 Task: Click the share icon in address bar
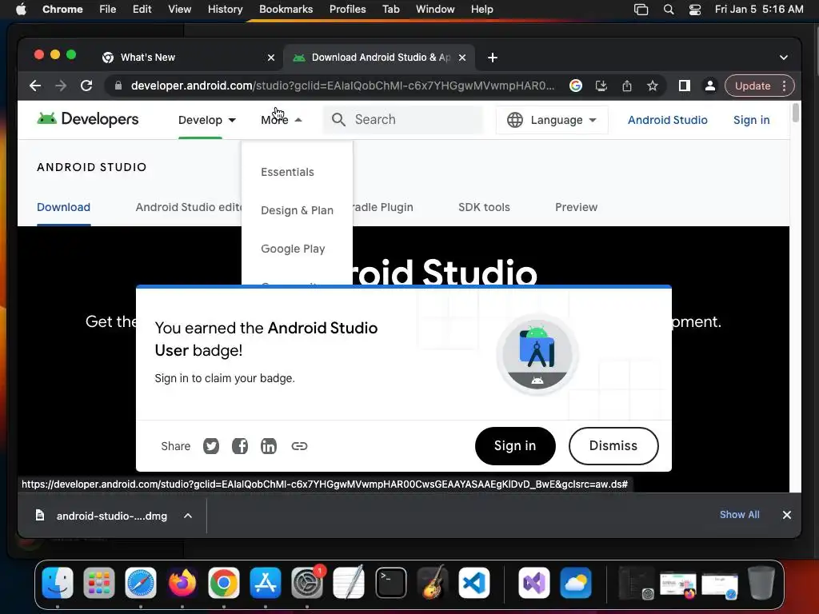[x=627, y=86]
